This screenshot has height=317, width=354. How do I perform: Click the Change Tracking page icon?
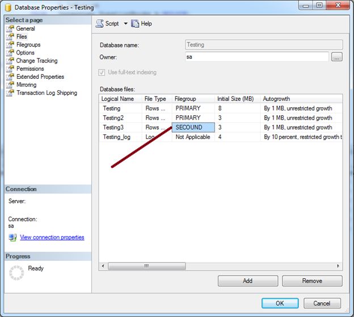(10, 61)
